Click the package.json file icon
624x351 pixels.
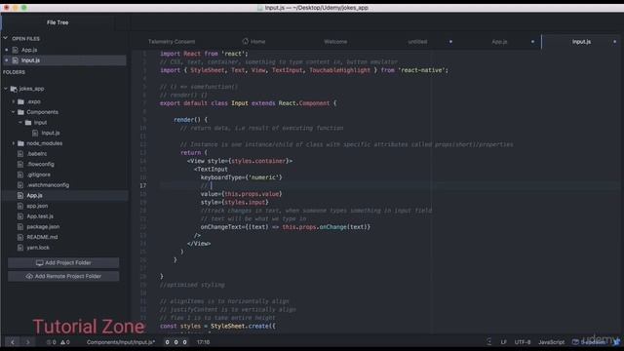coord(20,226)
